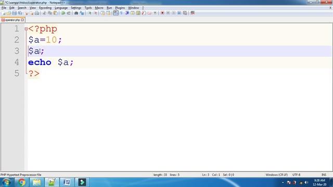The image size is (333, 187).
Task: Click the Stop recording macro icon
Action: [x=168, y=13]
